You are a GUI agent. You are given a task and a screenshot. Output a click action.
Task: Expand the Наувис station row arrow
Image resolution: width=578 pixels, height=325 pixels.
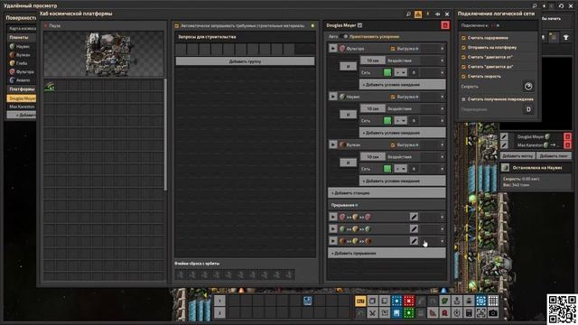[x=442, y=97]
